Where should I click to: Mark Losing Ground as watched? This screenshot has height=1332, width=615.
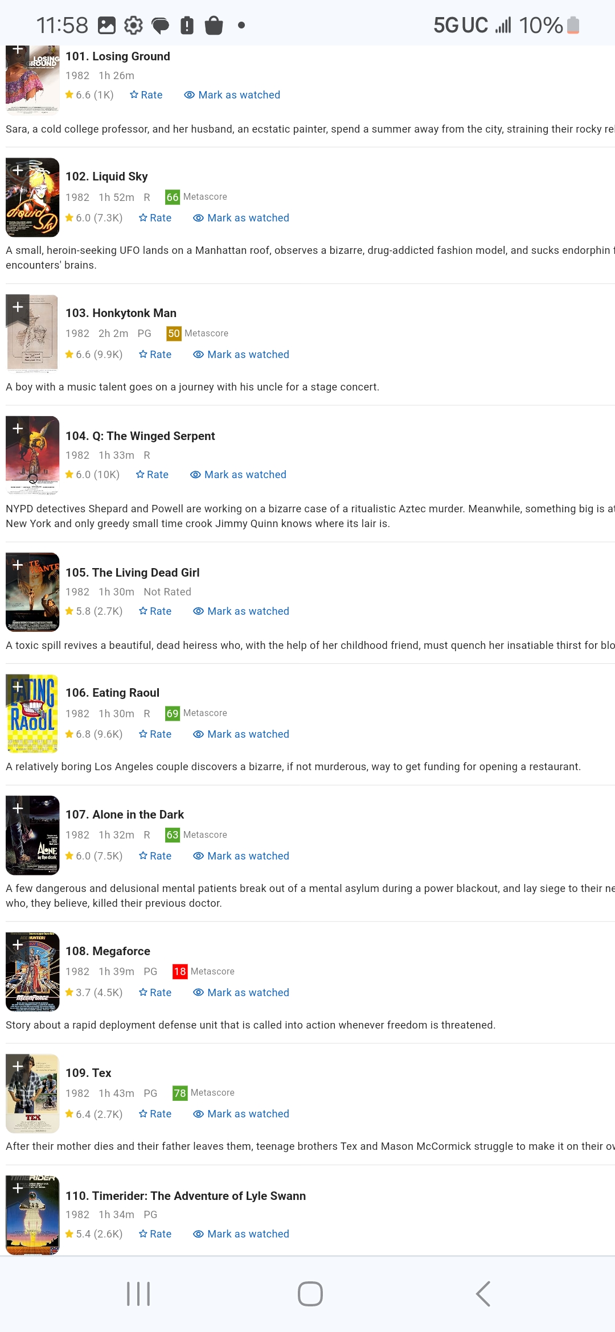(232, 95)
